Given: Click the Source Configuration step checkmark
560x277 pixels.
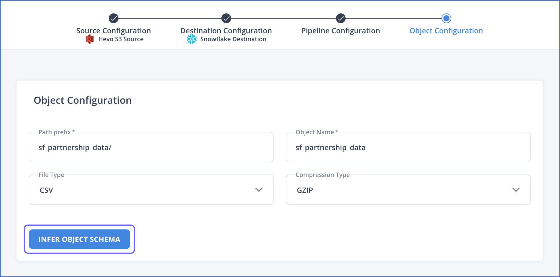Looking at the screenshot, I should point(114,18).
